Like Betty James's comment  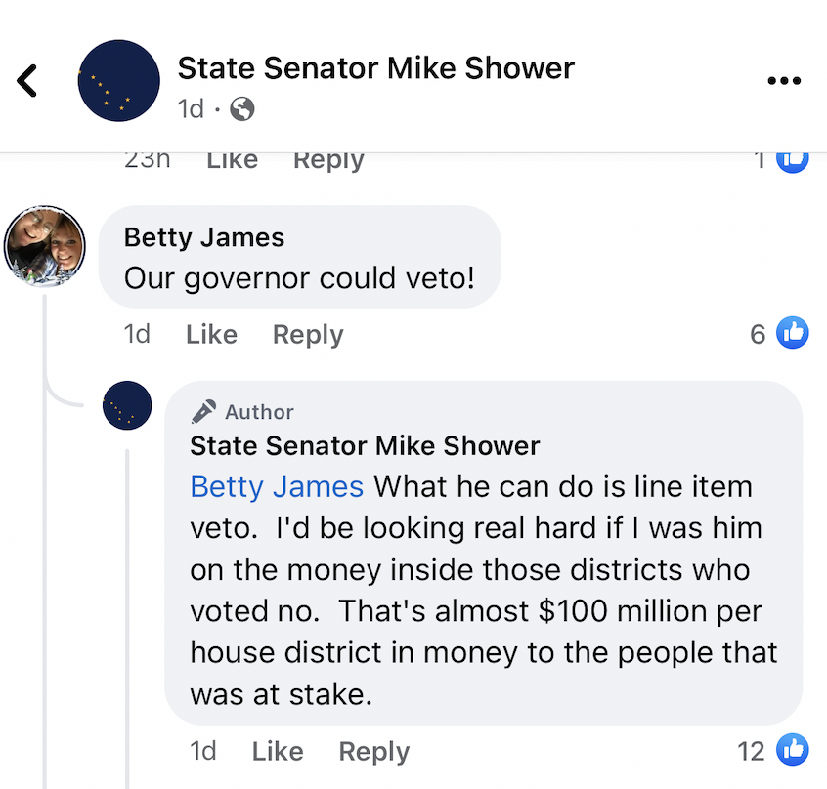coord(211,334)
